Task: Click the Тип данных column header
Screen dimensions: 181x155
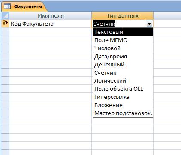Action: (x=123, y=15)
